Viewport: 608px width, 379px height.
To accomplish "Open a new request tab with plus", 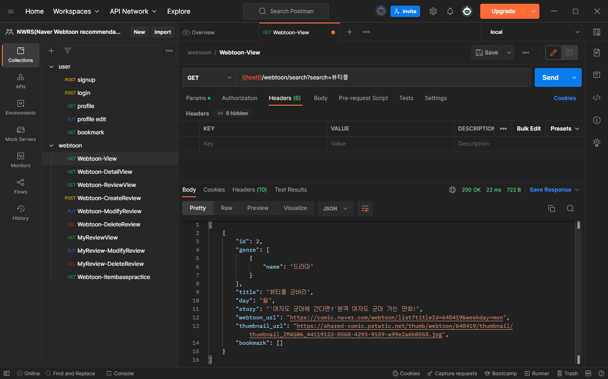I will pos(350,32).
